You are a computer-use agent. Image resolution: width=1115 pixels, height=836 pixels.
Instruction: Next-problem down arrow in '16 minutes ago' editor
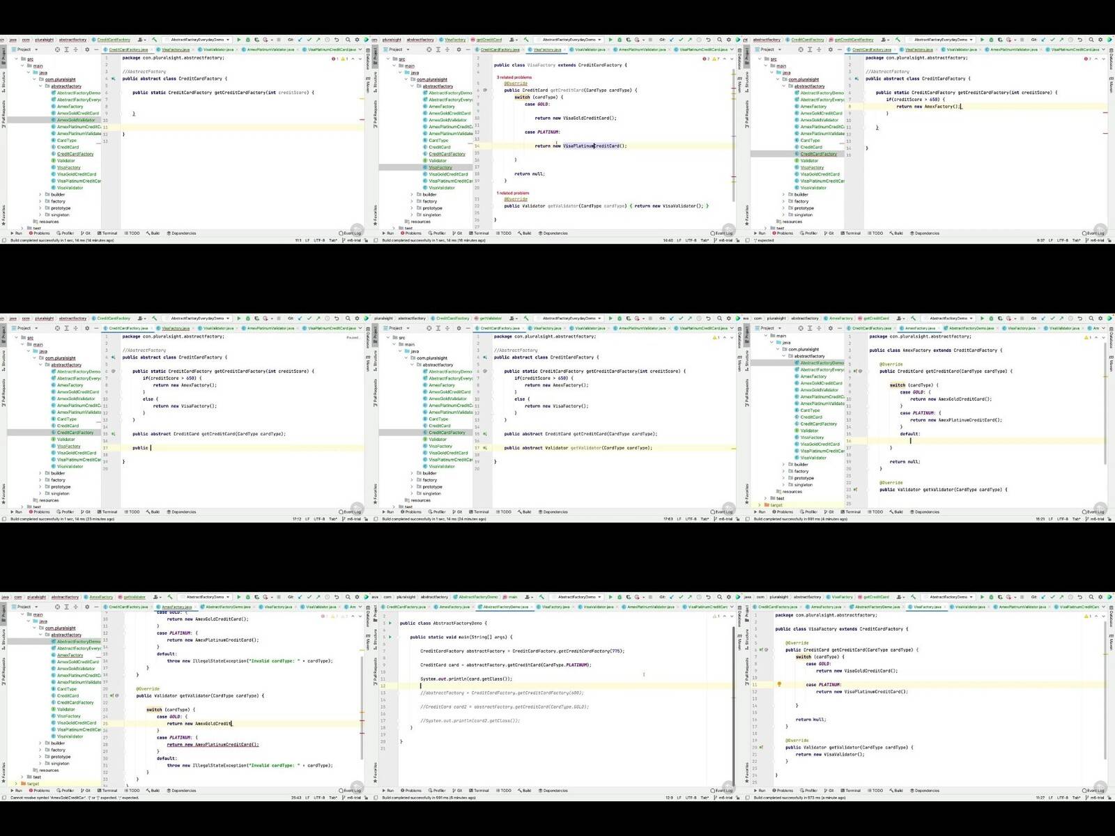(x=731, y=59)
